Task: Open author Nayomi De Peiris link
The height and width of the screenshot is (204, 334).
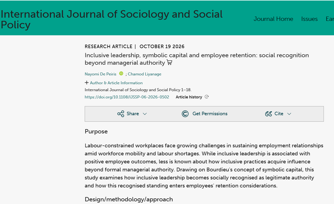Action: [100, 74]
